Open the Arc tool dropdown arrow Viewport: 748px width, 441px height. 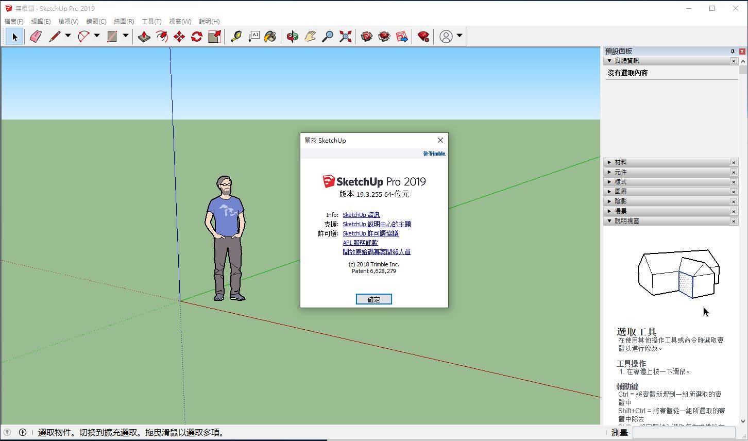[x=96, y=36]
